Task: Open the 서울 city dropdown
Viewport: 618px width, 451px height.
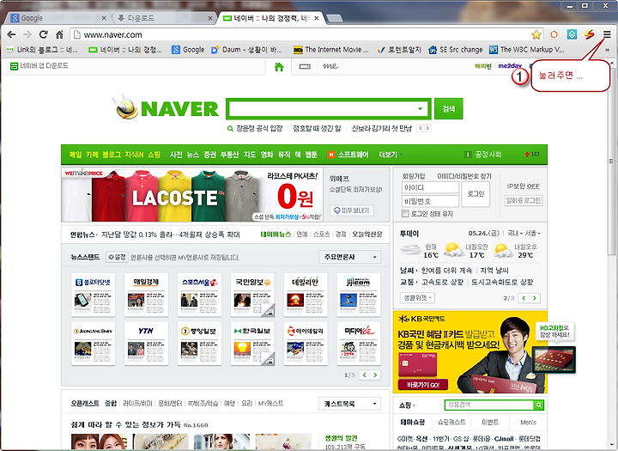Action: (533, 233)
